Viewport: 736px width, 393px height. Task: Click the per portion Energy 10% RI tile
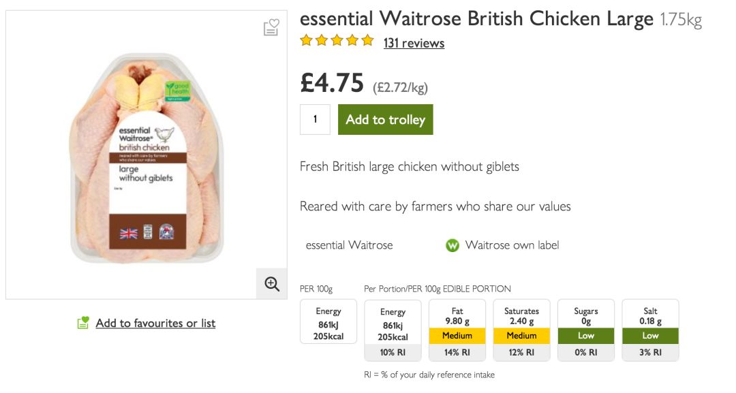click(x=393, y=330)
